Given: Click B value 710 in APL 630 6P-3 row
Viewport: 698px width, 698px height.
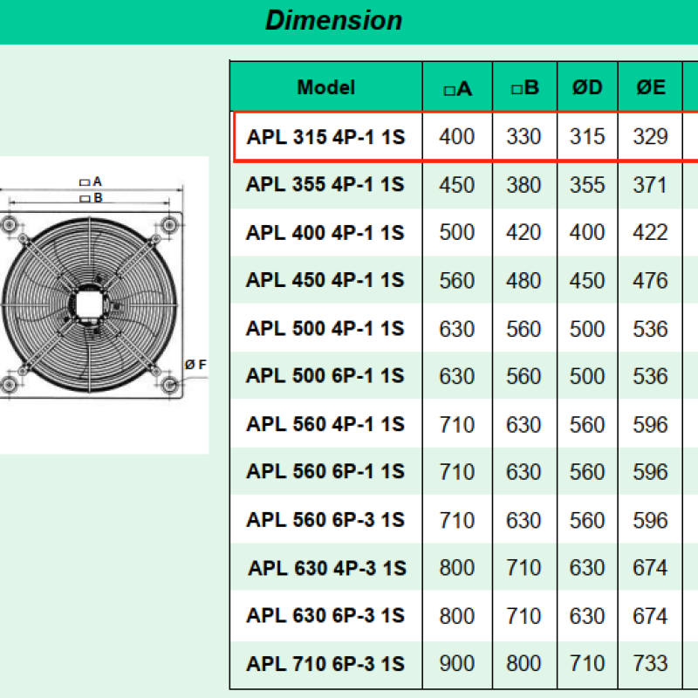Looking at the screenshot, I should (523, 616).
